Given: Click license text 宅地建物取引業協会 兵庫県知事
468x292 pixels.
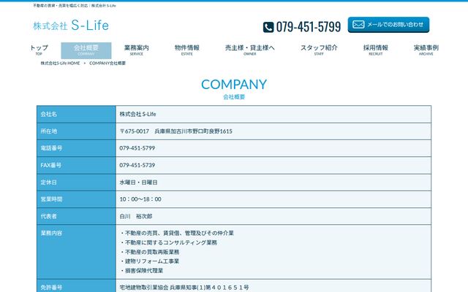Looking at the screenshot, I should click(x=184, y=287).
